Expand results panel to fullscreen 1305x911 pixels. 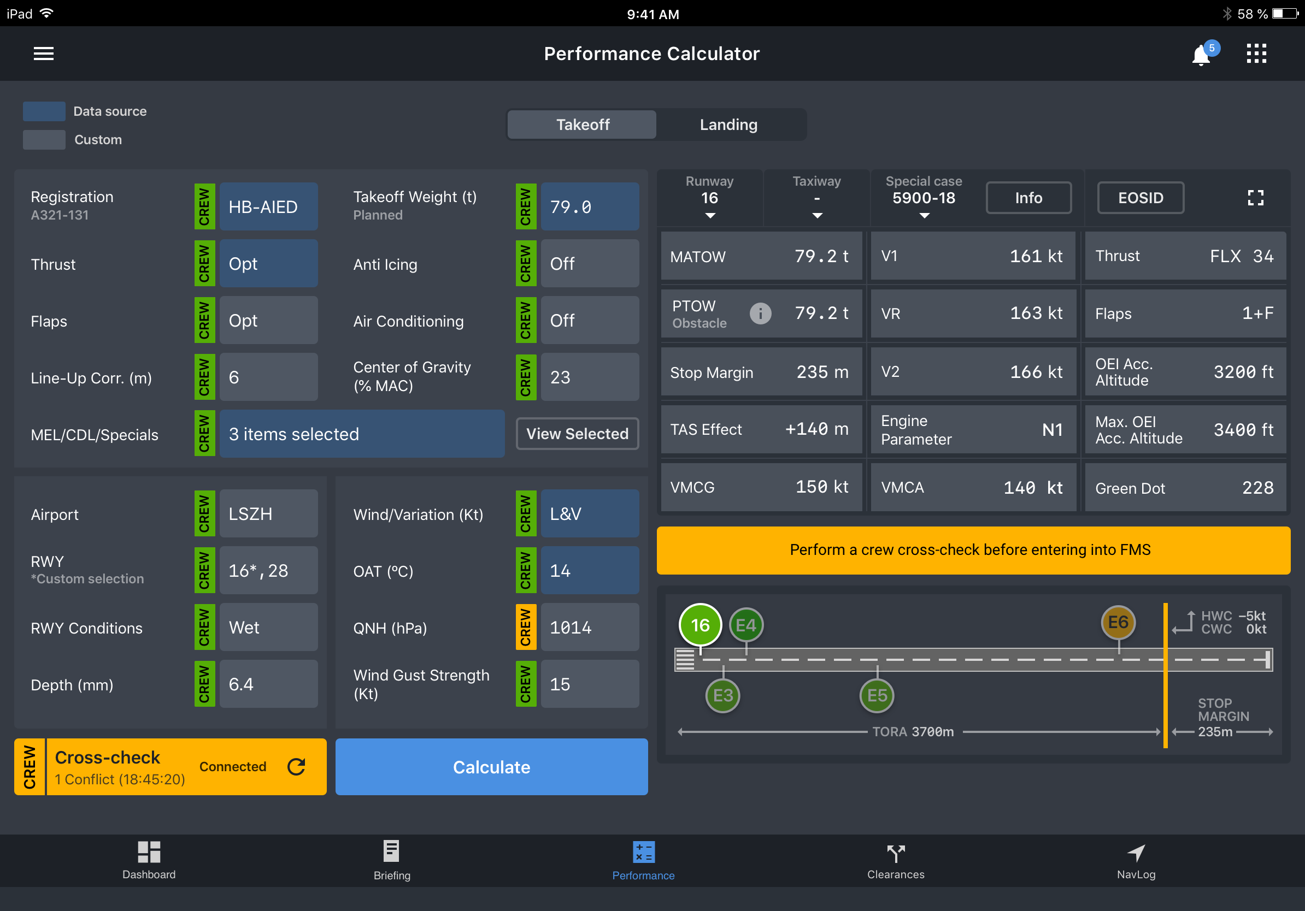pos(1255,198)
